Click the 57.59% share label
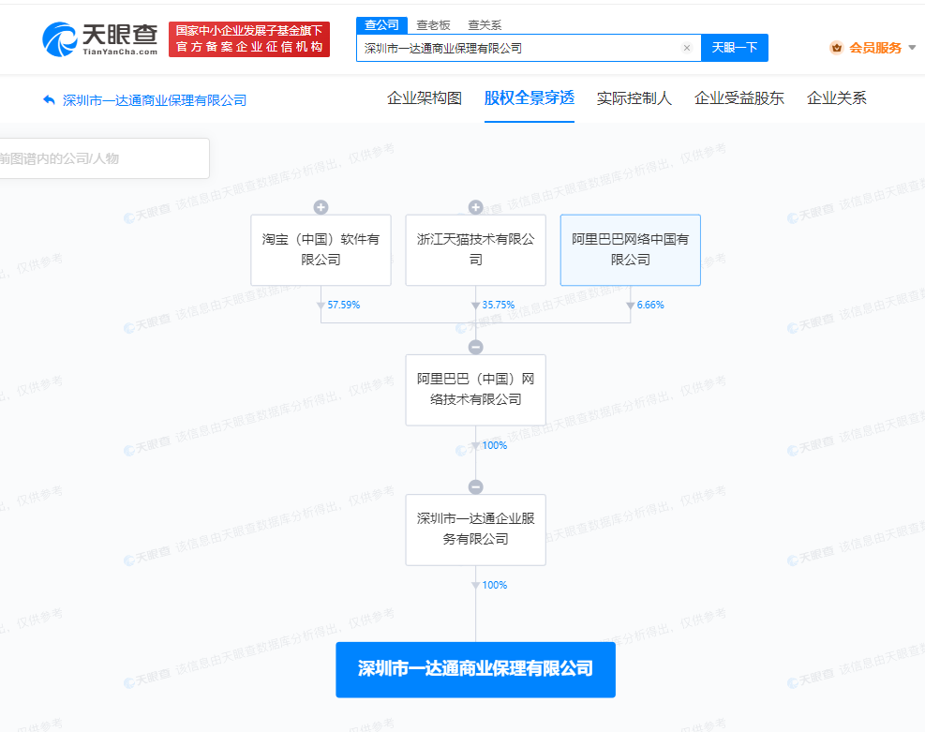Screen dimensions: 925x732 343,305
